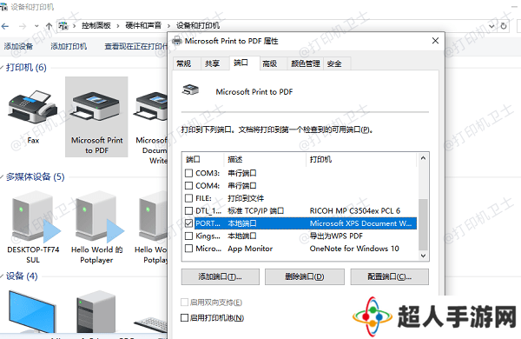The width and height of the screenshot is (521, 339).
Task: Collapse the 设备 (4) group
Action: tap(2, 276)
